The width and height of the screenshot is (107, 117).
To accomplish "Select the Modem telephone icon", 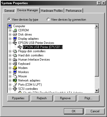I will pyautogui.click(x=15, y=68).
